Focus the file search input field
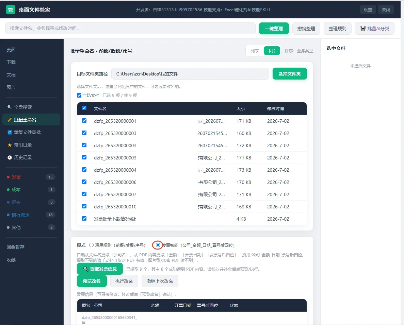 (x=130, y=28)
